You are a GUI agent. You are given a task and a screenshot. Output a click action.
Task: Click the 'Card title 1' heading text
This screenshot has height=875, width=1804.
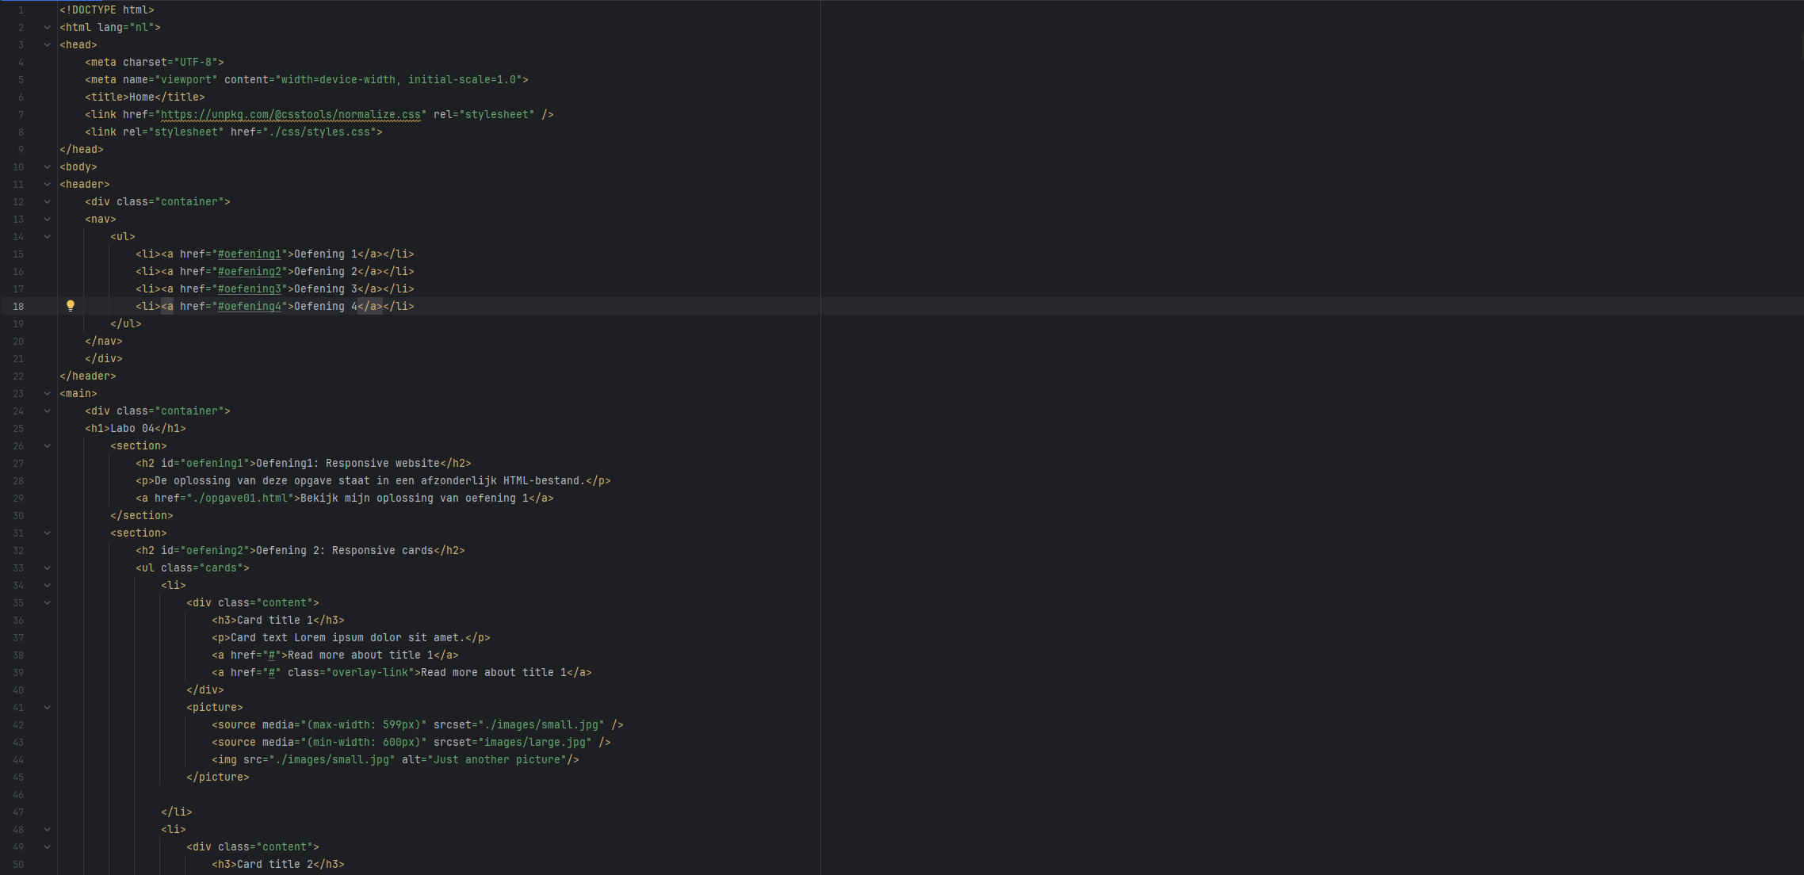click(275, 621)
